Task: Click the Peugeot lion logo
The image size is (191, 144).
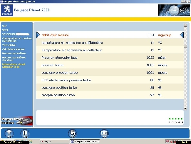Action: point(7,10)
